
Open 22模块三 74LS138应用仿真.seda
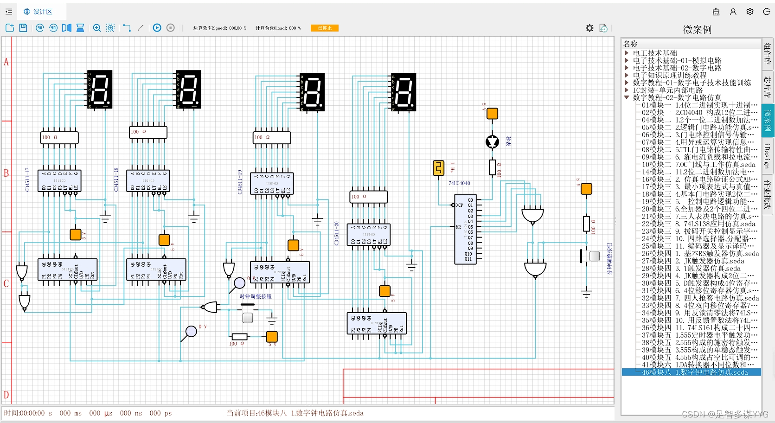[x=699, y=224]
